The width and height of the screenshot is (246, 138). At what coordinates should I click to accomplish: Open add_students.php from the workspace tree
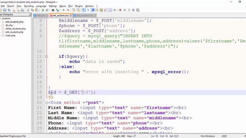(x=14, y=22)
